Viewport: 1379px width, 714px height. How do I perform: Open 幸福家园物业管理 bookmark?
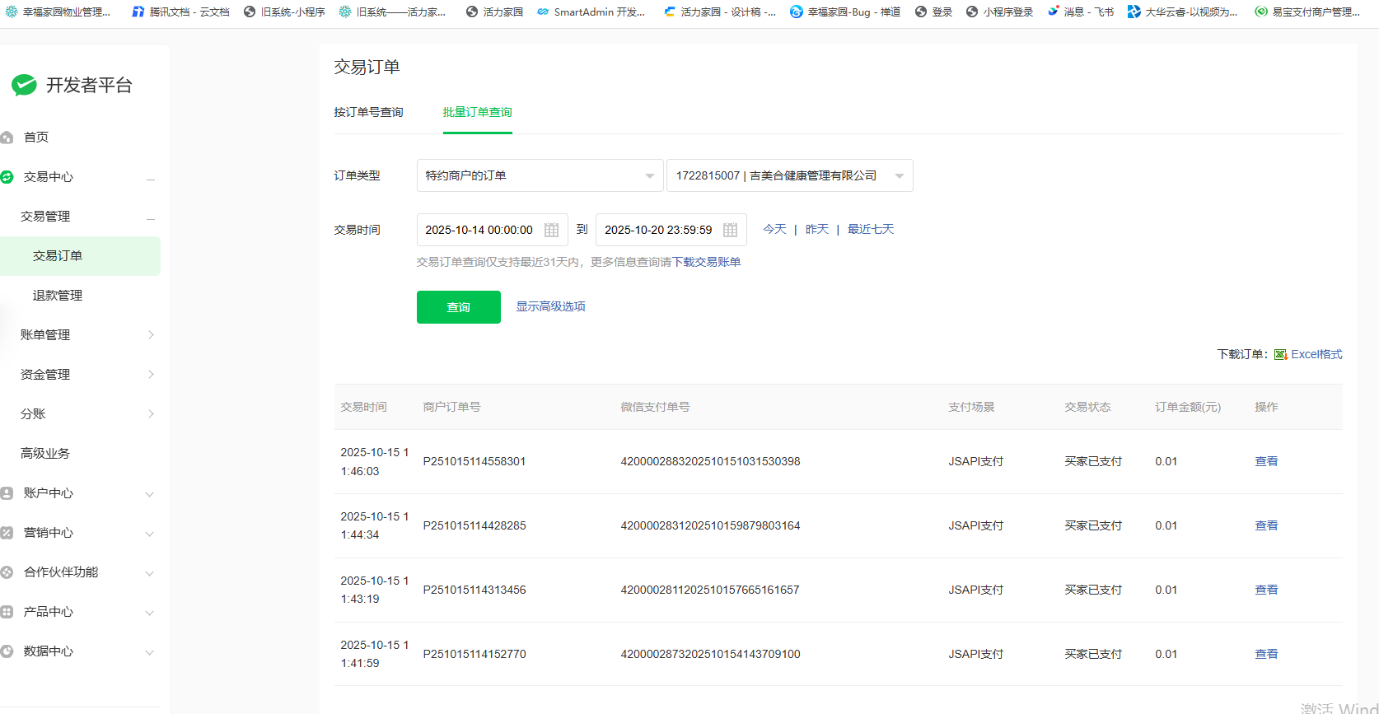[x=58, y=12]
